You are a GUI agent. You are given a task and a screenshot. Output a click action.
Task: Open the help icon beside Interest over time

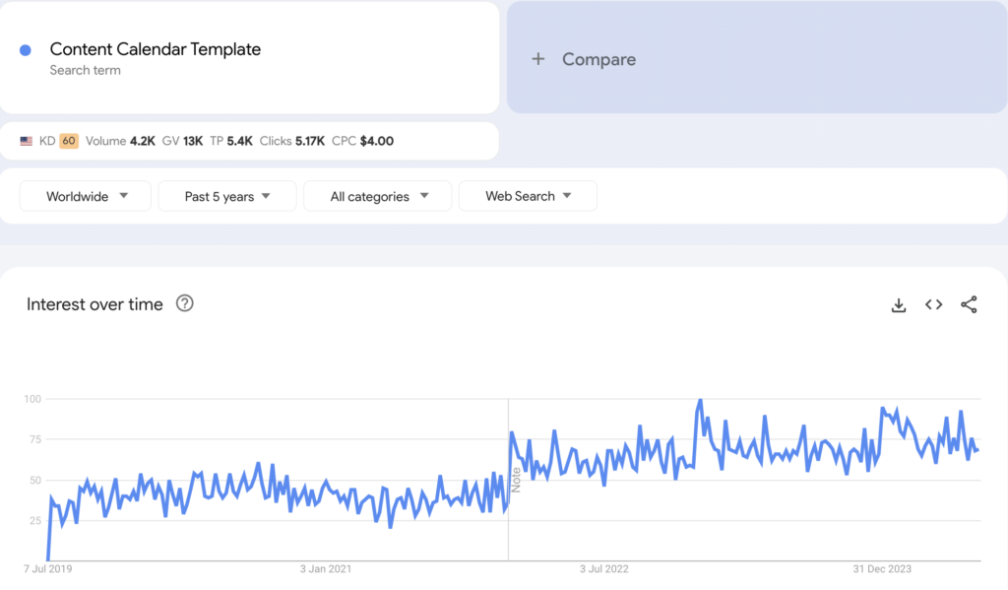click(x=184, y=303)
